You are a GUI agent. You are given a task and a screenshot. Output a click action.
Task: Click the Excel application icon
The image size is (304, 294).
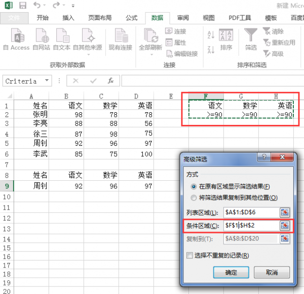pyautogui.click(x=9, y=5)
